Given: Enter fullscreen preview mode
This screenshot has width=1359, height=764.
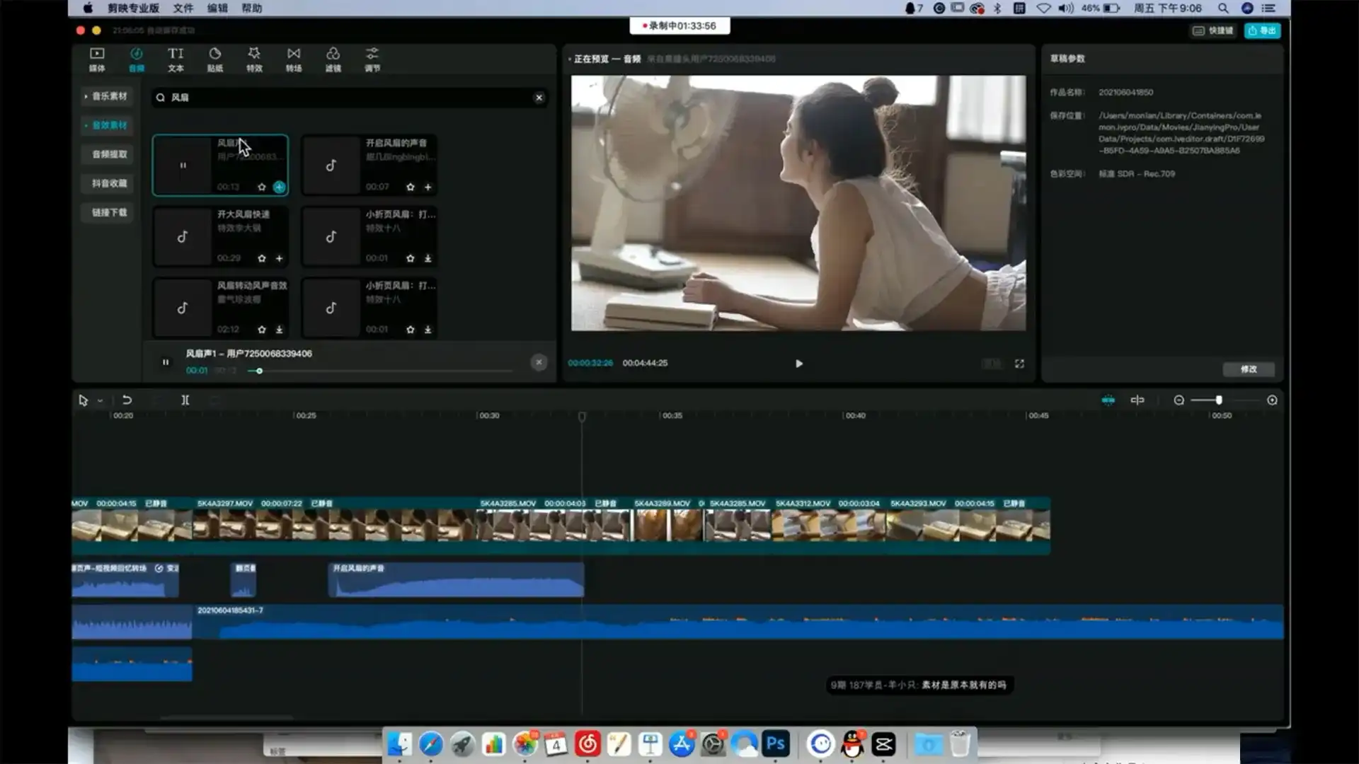Looking at the screenshot, I should tap(1019, 364).
